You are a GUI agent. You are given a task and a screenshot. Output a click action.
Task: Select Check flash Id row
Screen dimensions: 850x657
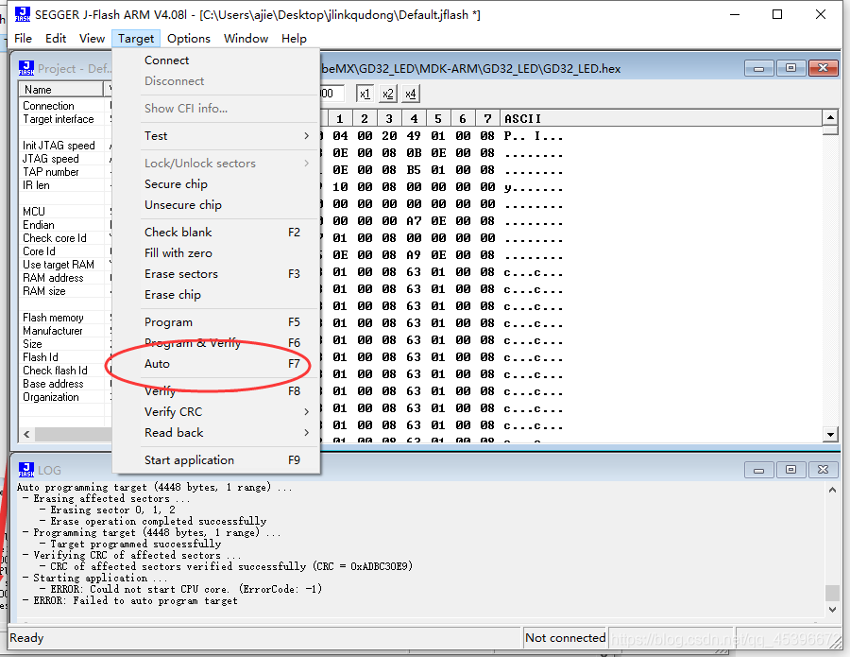(x=65, y=371)
